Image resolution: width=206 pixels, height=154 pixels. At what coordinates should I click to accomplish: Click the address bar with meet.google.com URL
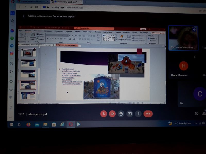coord(67,8)
